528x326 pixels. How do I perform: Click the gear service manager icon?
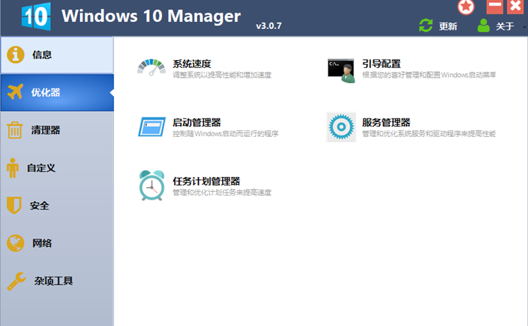click(341, 127)
